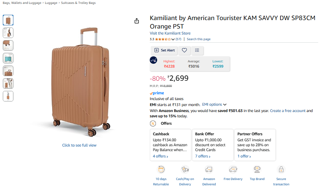Click the 10 days Returnable icon
Viewport: 321px width, 186px height.
(x=161, y=169)
